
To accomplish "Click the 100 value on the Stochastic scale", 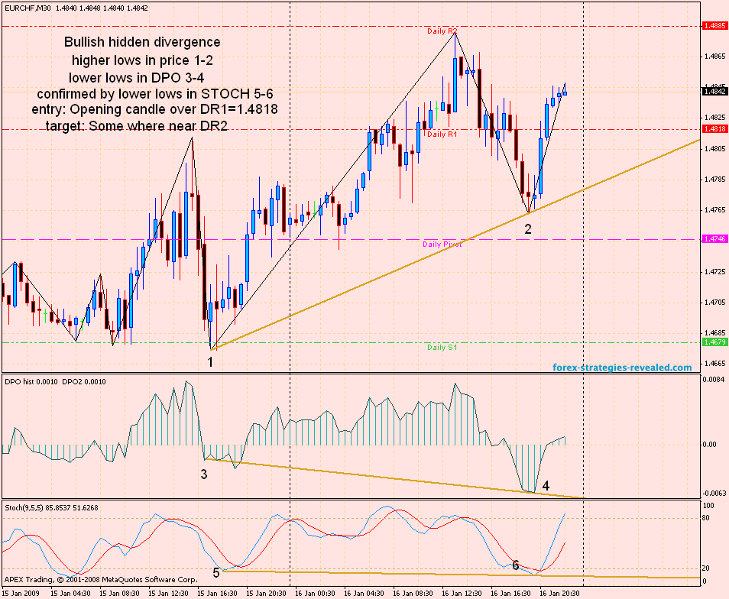I will tap(708, 506).
